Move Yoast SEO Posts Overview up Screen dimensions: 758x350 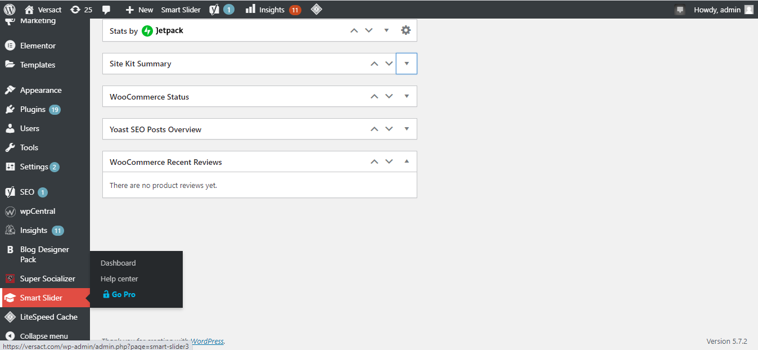point(375,129)
